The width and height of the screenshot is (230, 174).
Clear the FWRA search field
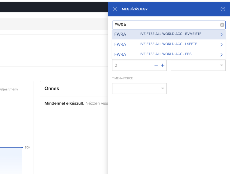tap(222, 25)
